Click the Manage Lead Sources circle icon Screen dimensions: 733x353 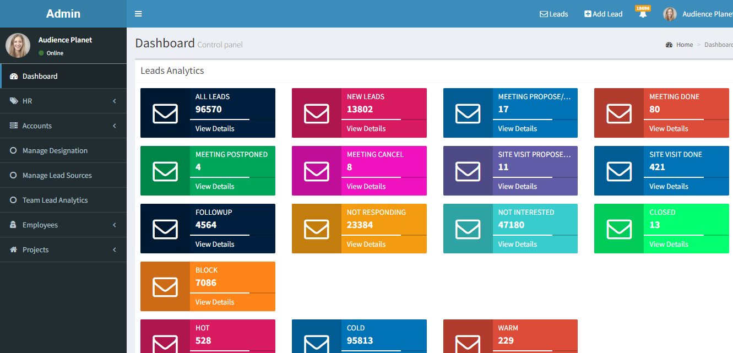(x=13, y=176)
